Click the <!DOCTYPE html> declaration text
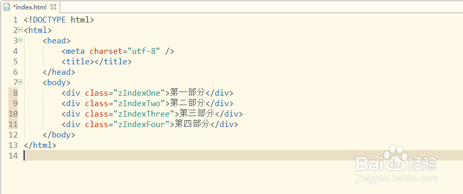Viewport: 463px width, 194px height. [59, 20]
